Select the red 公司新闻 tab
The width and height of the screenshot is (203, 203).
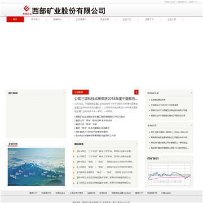click(x=81, y=92)
